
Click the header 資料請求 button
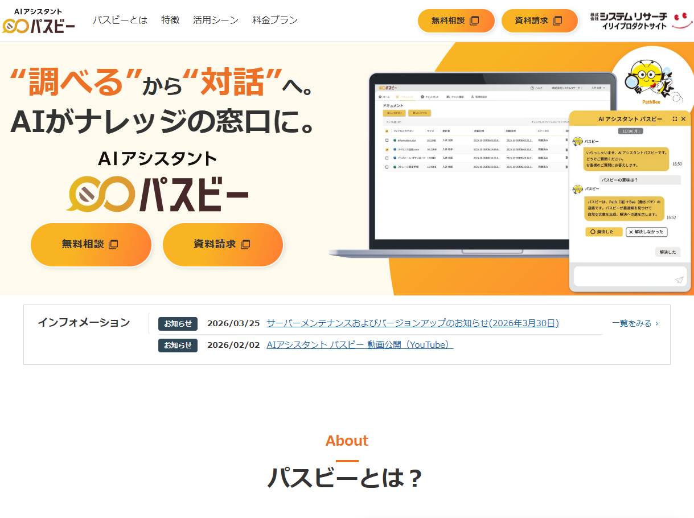[540, 20]
